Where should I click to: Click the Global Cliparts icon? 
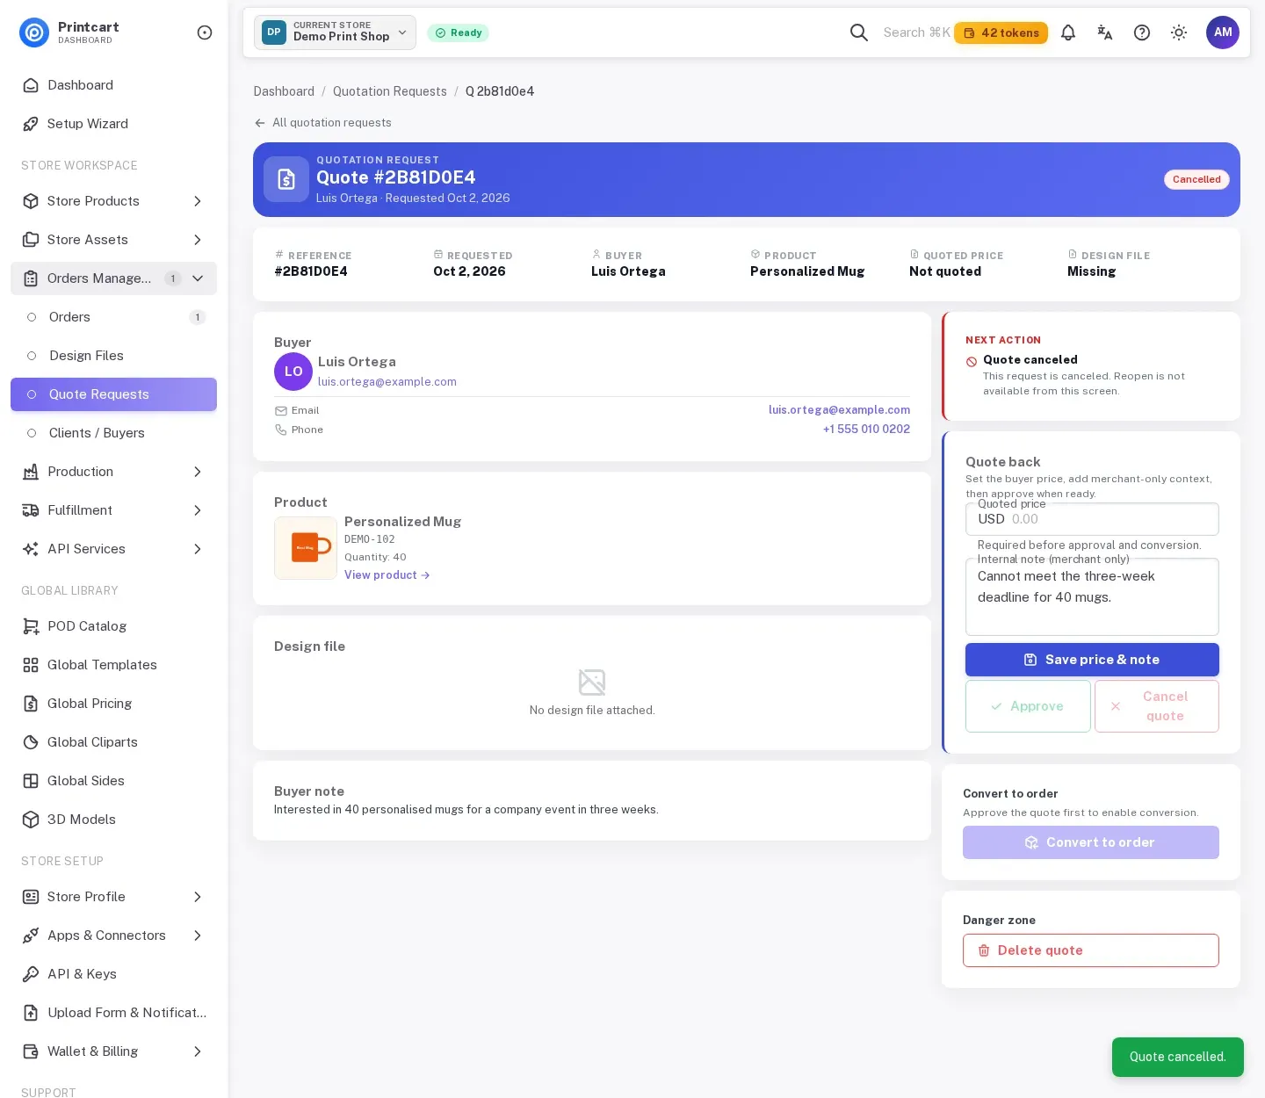(x=31, y=742)
